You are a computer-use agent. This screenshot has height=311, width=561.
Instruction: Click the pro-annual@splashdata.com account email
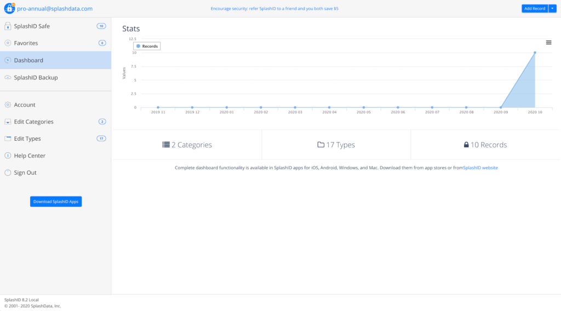pyautogui.click(x=55, y=9)
